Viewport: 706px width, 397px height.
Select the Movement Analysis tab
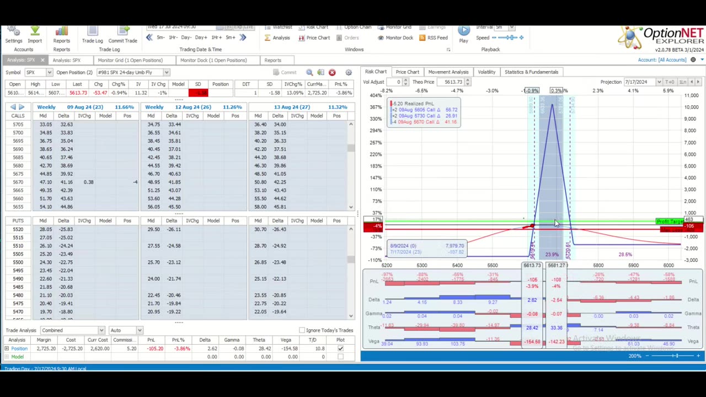point(448,72)
